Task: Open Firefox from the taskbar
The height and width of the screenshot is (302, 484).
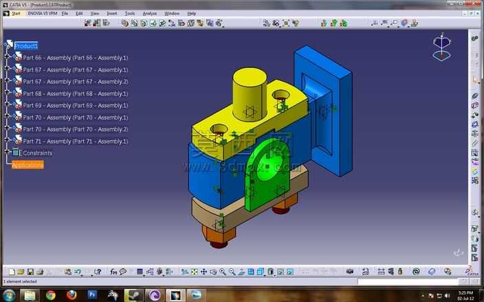Action: [71, 295]
